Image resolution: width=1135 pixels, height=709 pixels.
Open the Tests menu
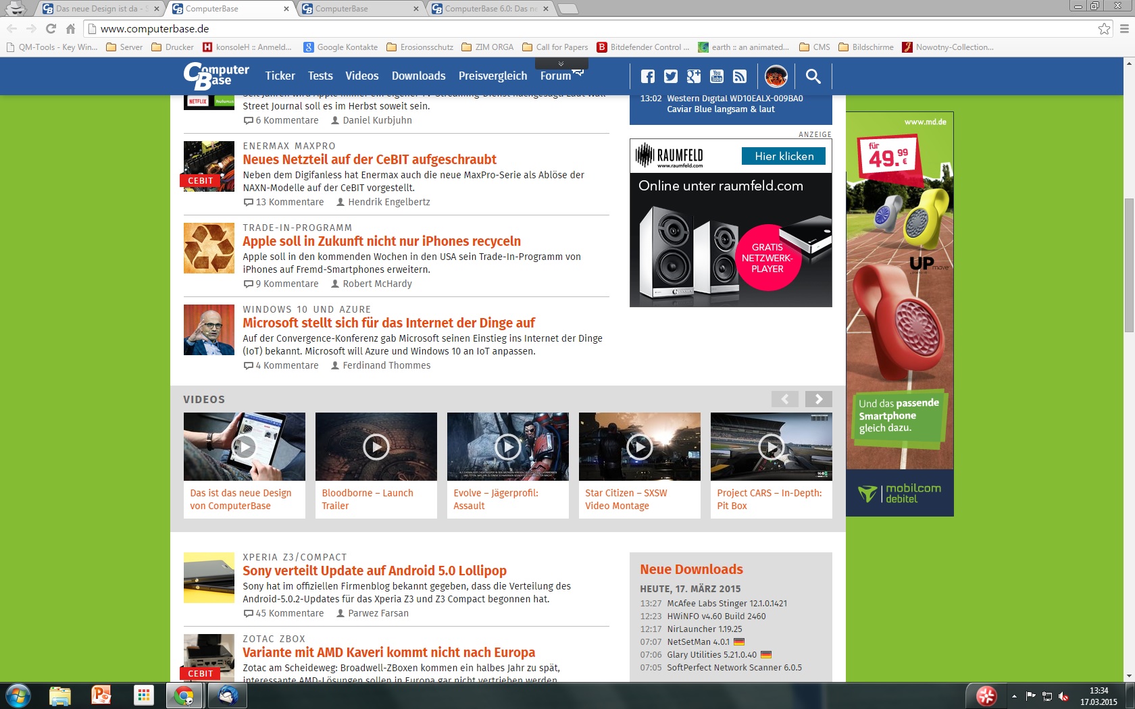[x=320, y=76]
